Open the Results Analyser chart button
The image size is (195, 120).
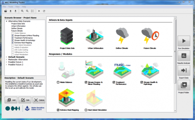(184, 56)
